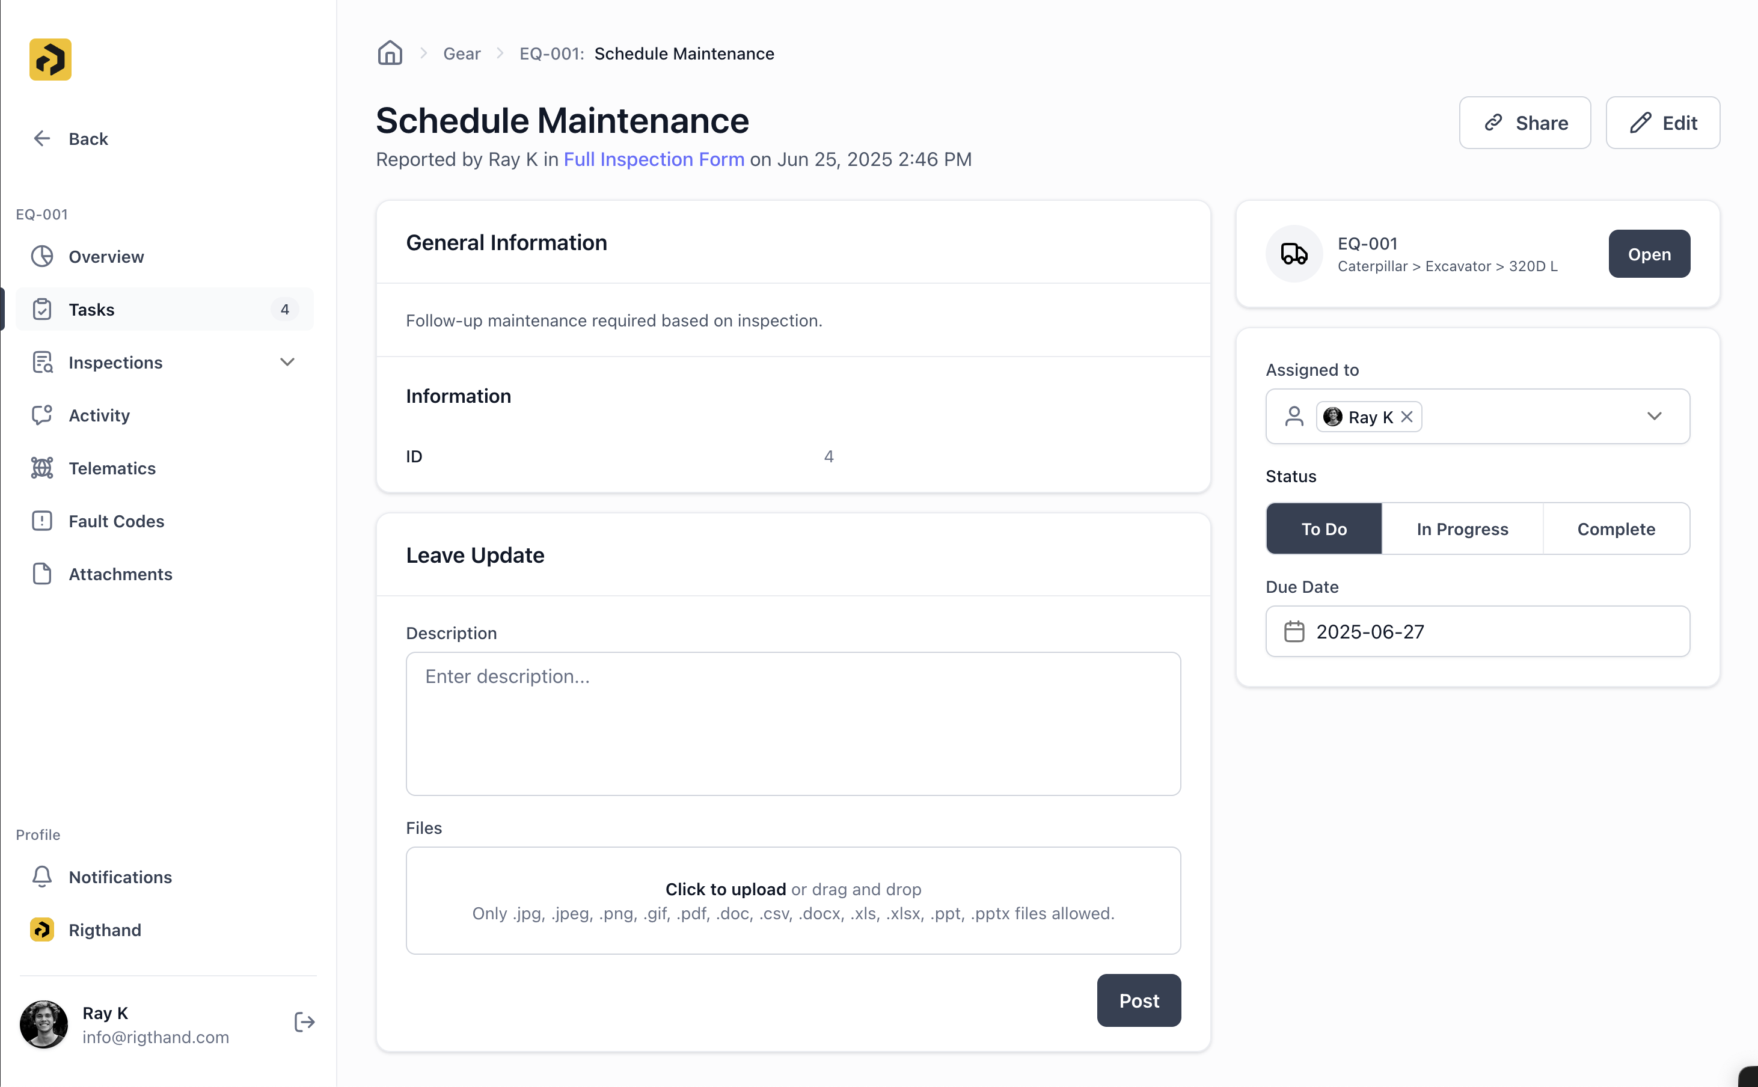This screenshot has height=1087, width=1758.
Task: Click the Notifications bell icon
Action: [41, 877]
